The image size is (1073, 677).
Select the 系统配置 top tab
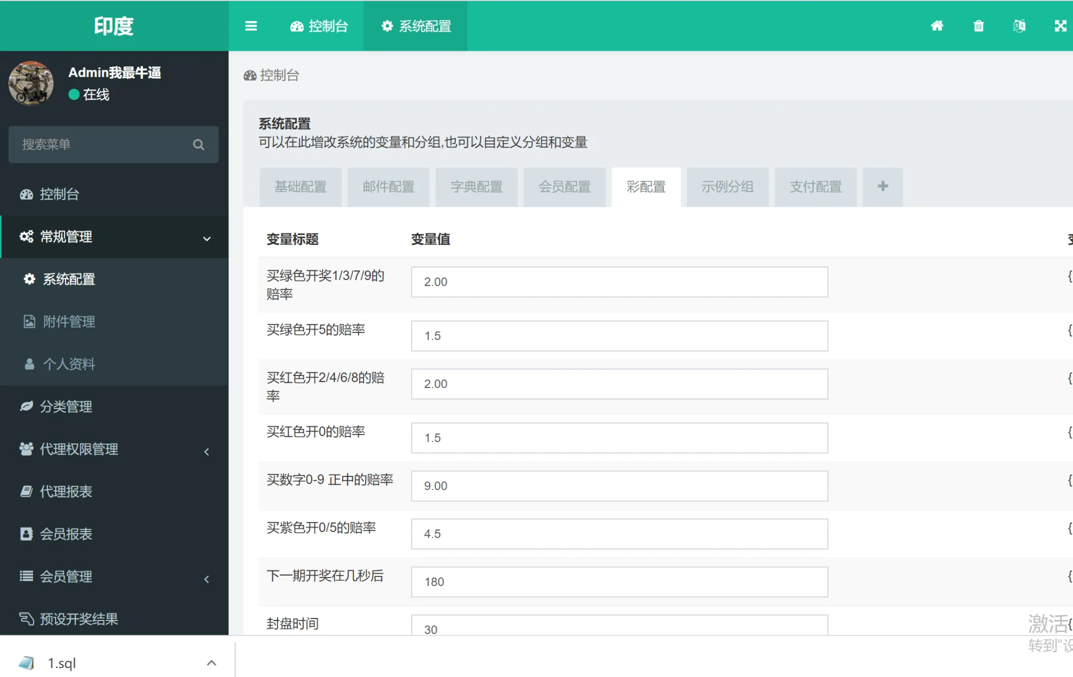415,26
